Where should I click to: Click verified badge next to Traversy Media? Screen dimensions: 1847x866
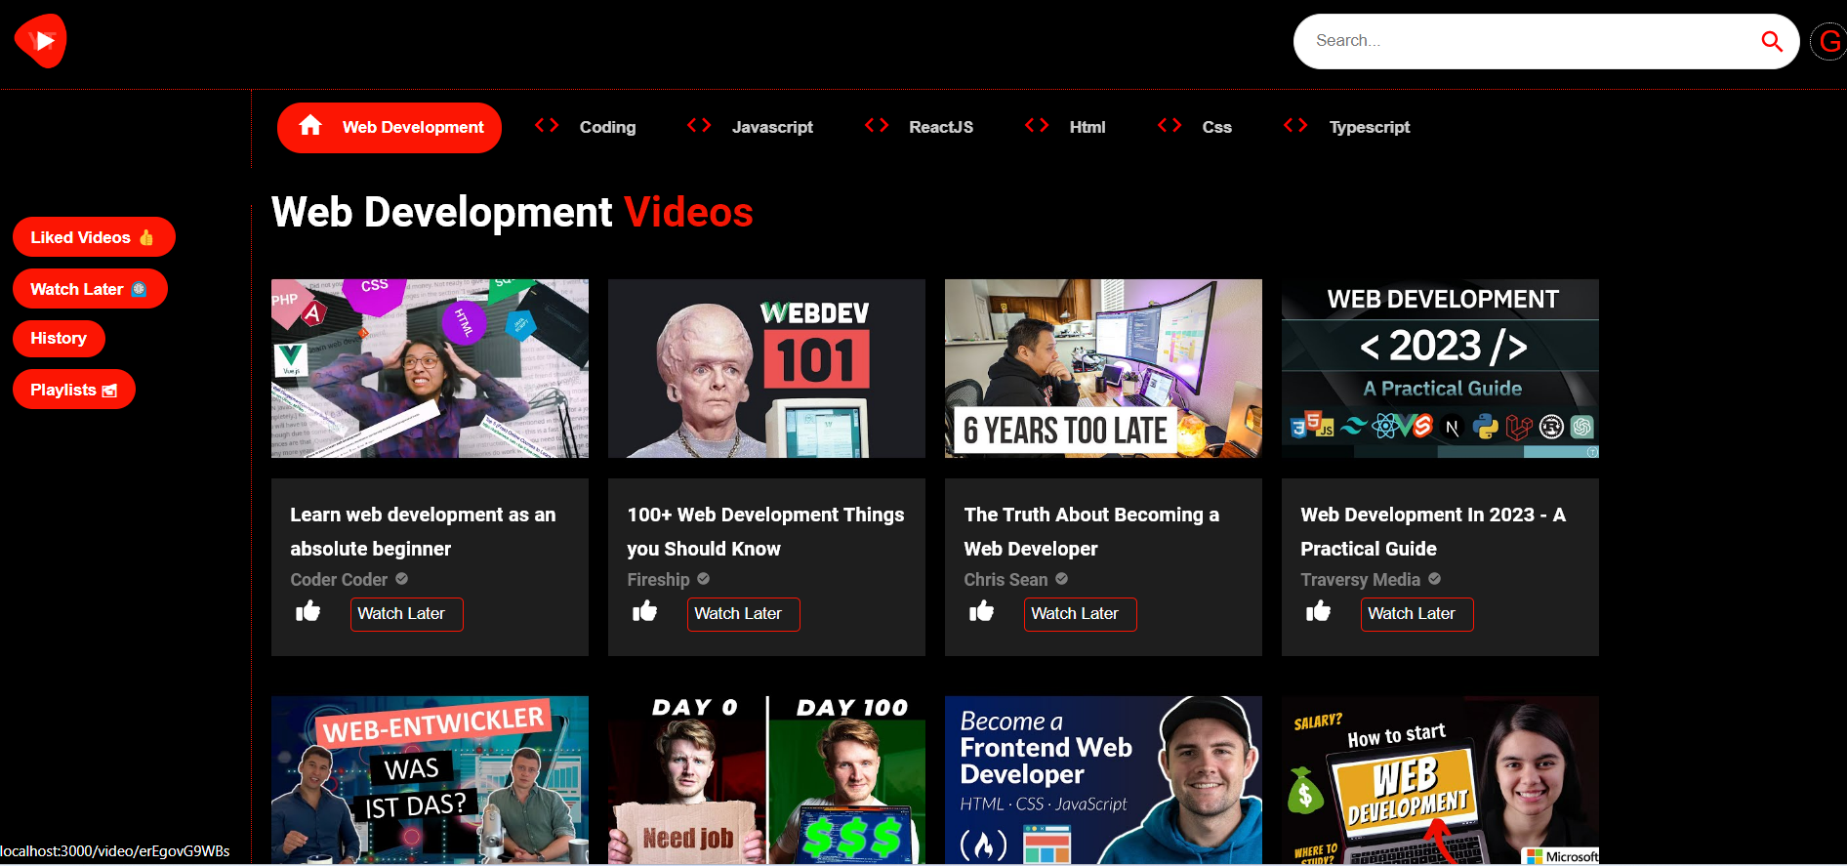tap(1434, 579)
